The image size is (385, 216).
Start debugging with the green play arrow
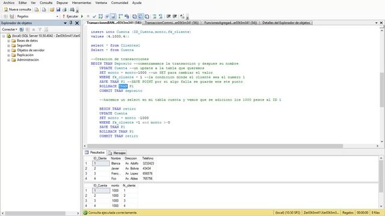[82, 16]
